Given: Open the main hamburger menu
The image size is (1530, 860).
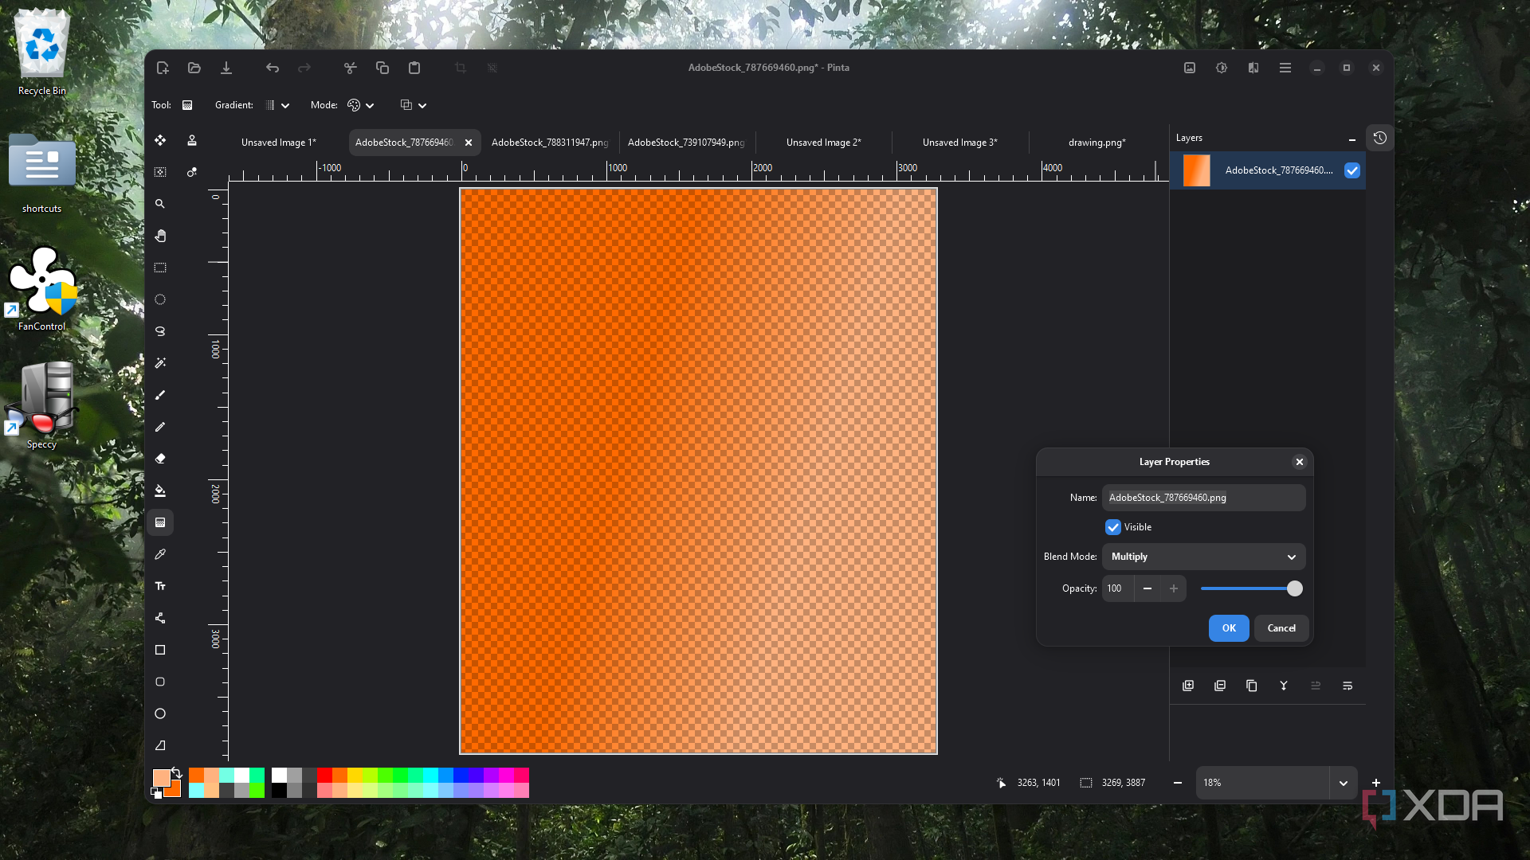Looking at the screenshot, I should tap(1285, 68).
